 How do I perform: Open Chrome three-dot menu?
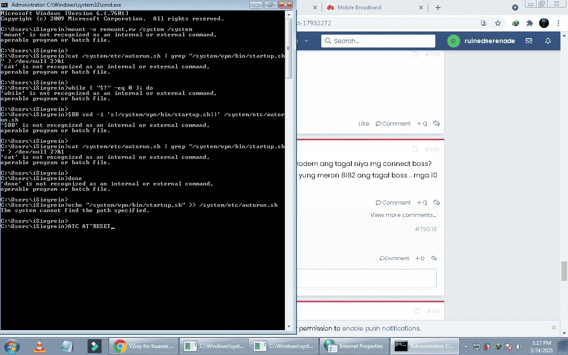click(559, 23)
